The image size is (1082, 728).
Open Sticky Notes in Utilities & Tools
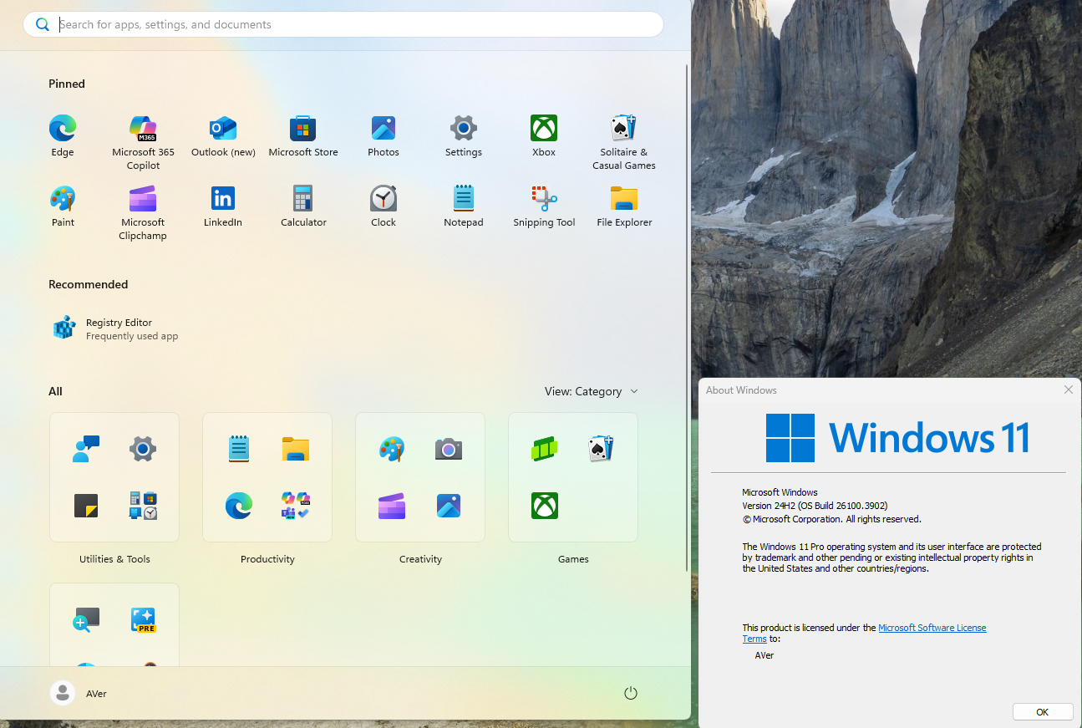pyautogui.click(x=86, y=506)
